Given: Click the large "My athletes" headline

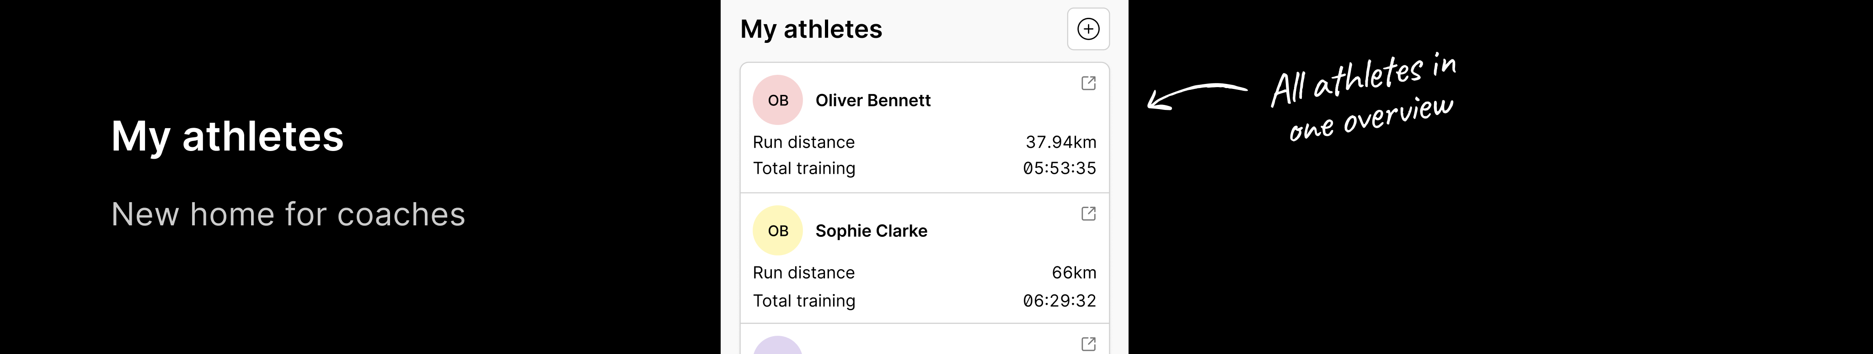Looking at the screenshot, I should 227,136.
